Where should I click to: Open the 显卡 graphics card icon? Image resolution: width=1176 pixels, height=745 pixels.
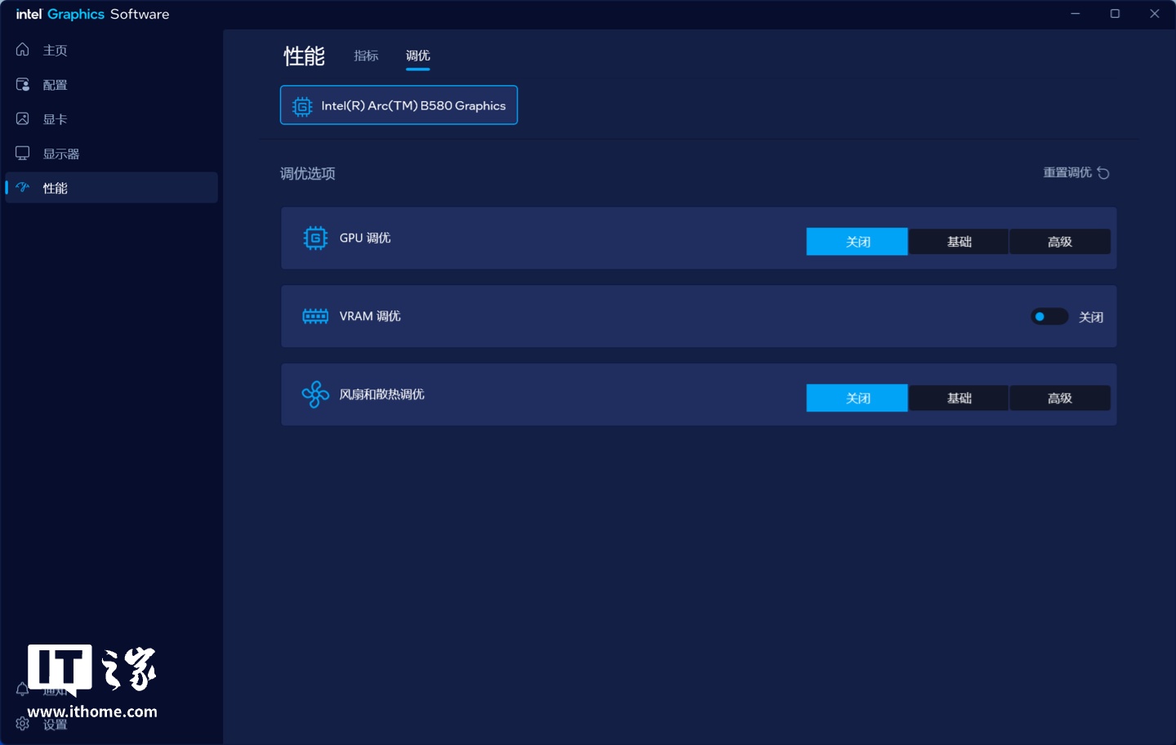pos(23,119)
